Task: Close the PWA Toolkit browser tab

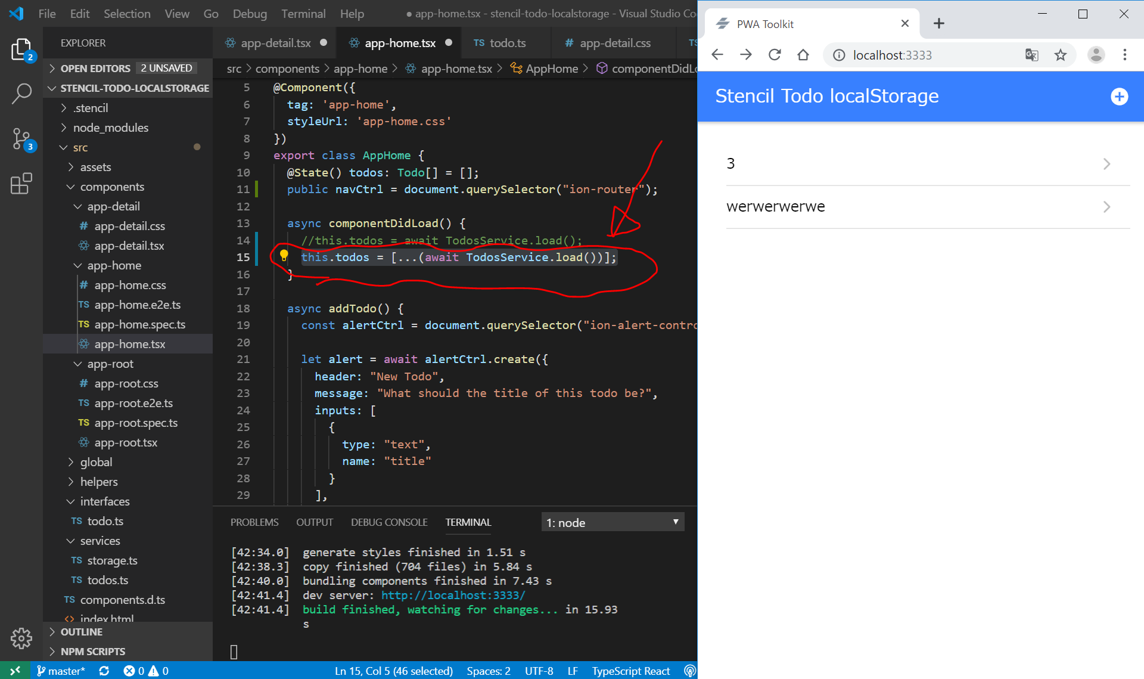Action: tap(904, 23)
